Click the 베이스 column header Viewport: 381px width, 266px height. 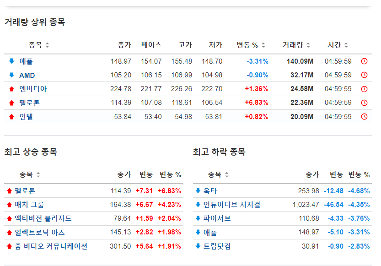(x=151, y=45)
